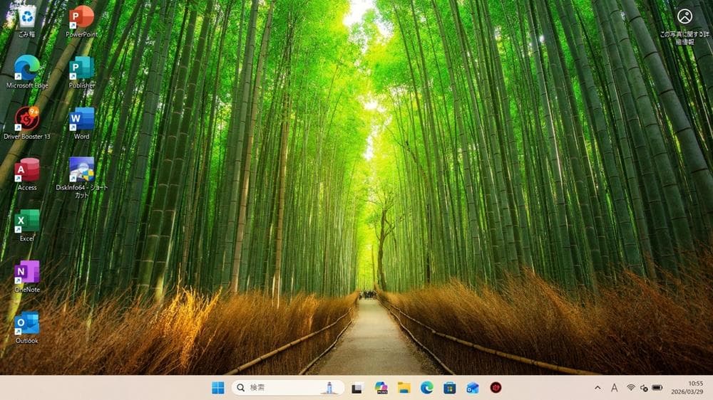Launch Microsoft 365 Copilot from the taskbar
713x400 pixels.
[381, 388]
